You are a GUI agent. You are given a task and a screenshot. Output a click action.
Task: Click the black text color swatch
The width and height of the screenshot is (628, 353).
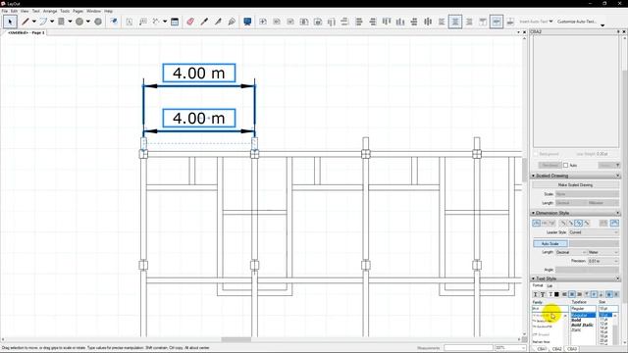coord(556,294)
